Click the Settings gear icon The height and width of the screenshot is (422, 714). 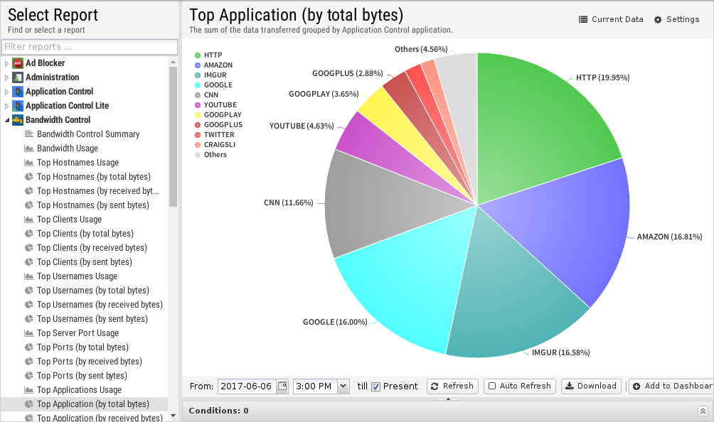658,20
